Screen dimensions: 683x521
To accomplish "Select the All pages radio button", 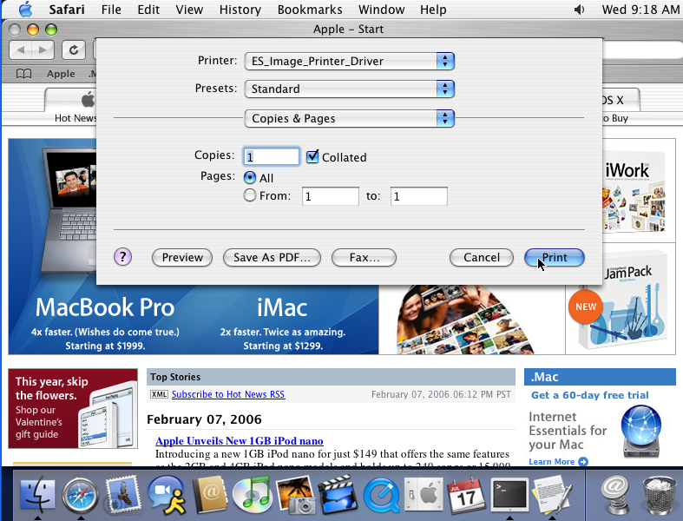I will coord(250,178).
